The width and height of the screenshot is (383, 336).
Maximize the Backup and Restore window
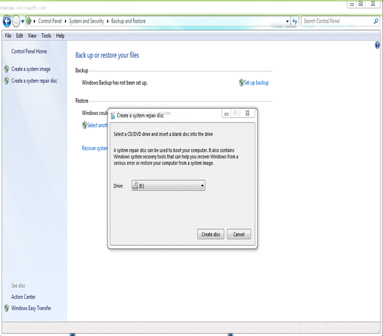tap(361, 4)
